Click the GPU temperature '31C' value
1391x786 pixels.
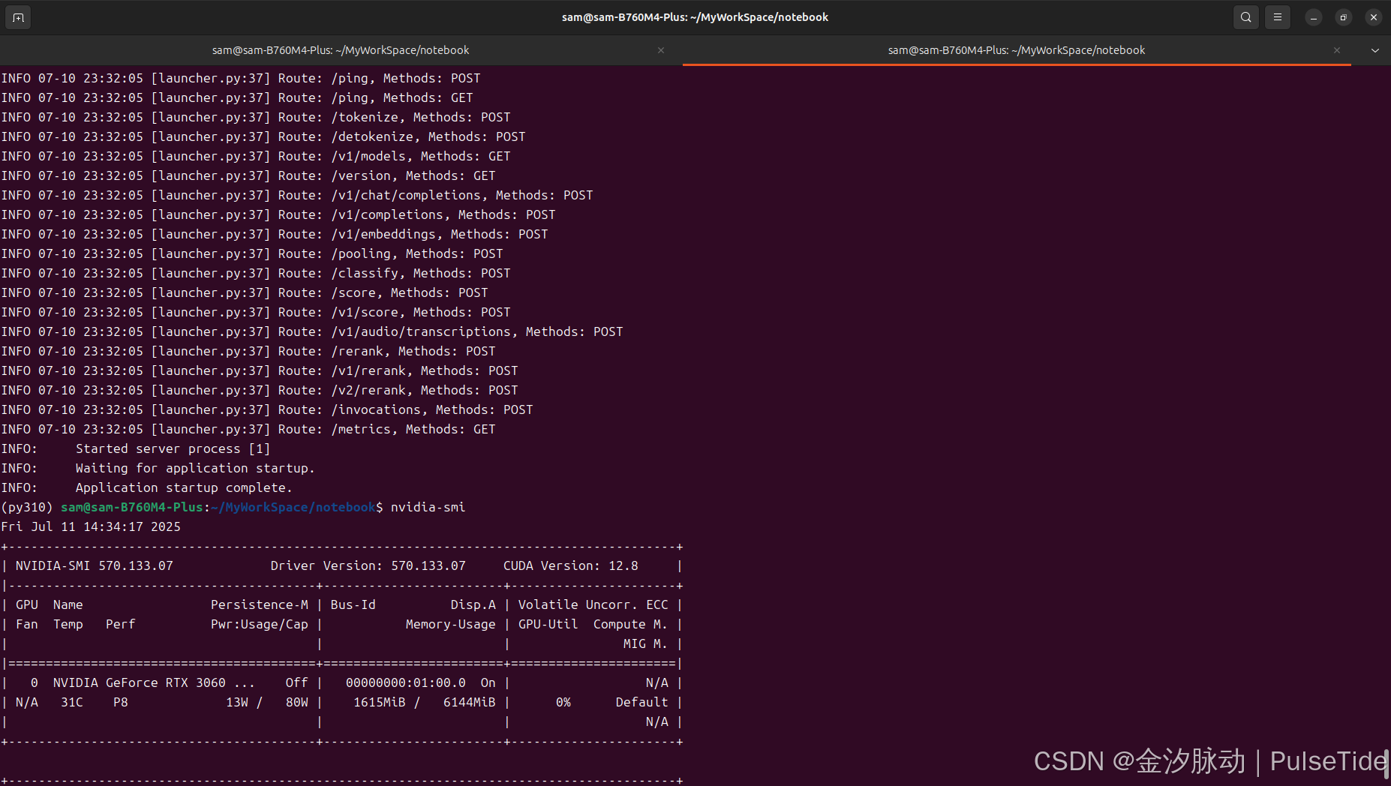[x=72, y=702]
